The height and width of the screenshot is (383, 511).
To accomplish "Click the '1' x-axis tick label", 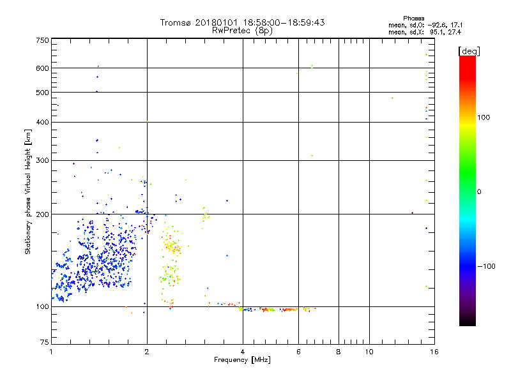I will (51, 352).
